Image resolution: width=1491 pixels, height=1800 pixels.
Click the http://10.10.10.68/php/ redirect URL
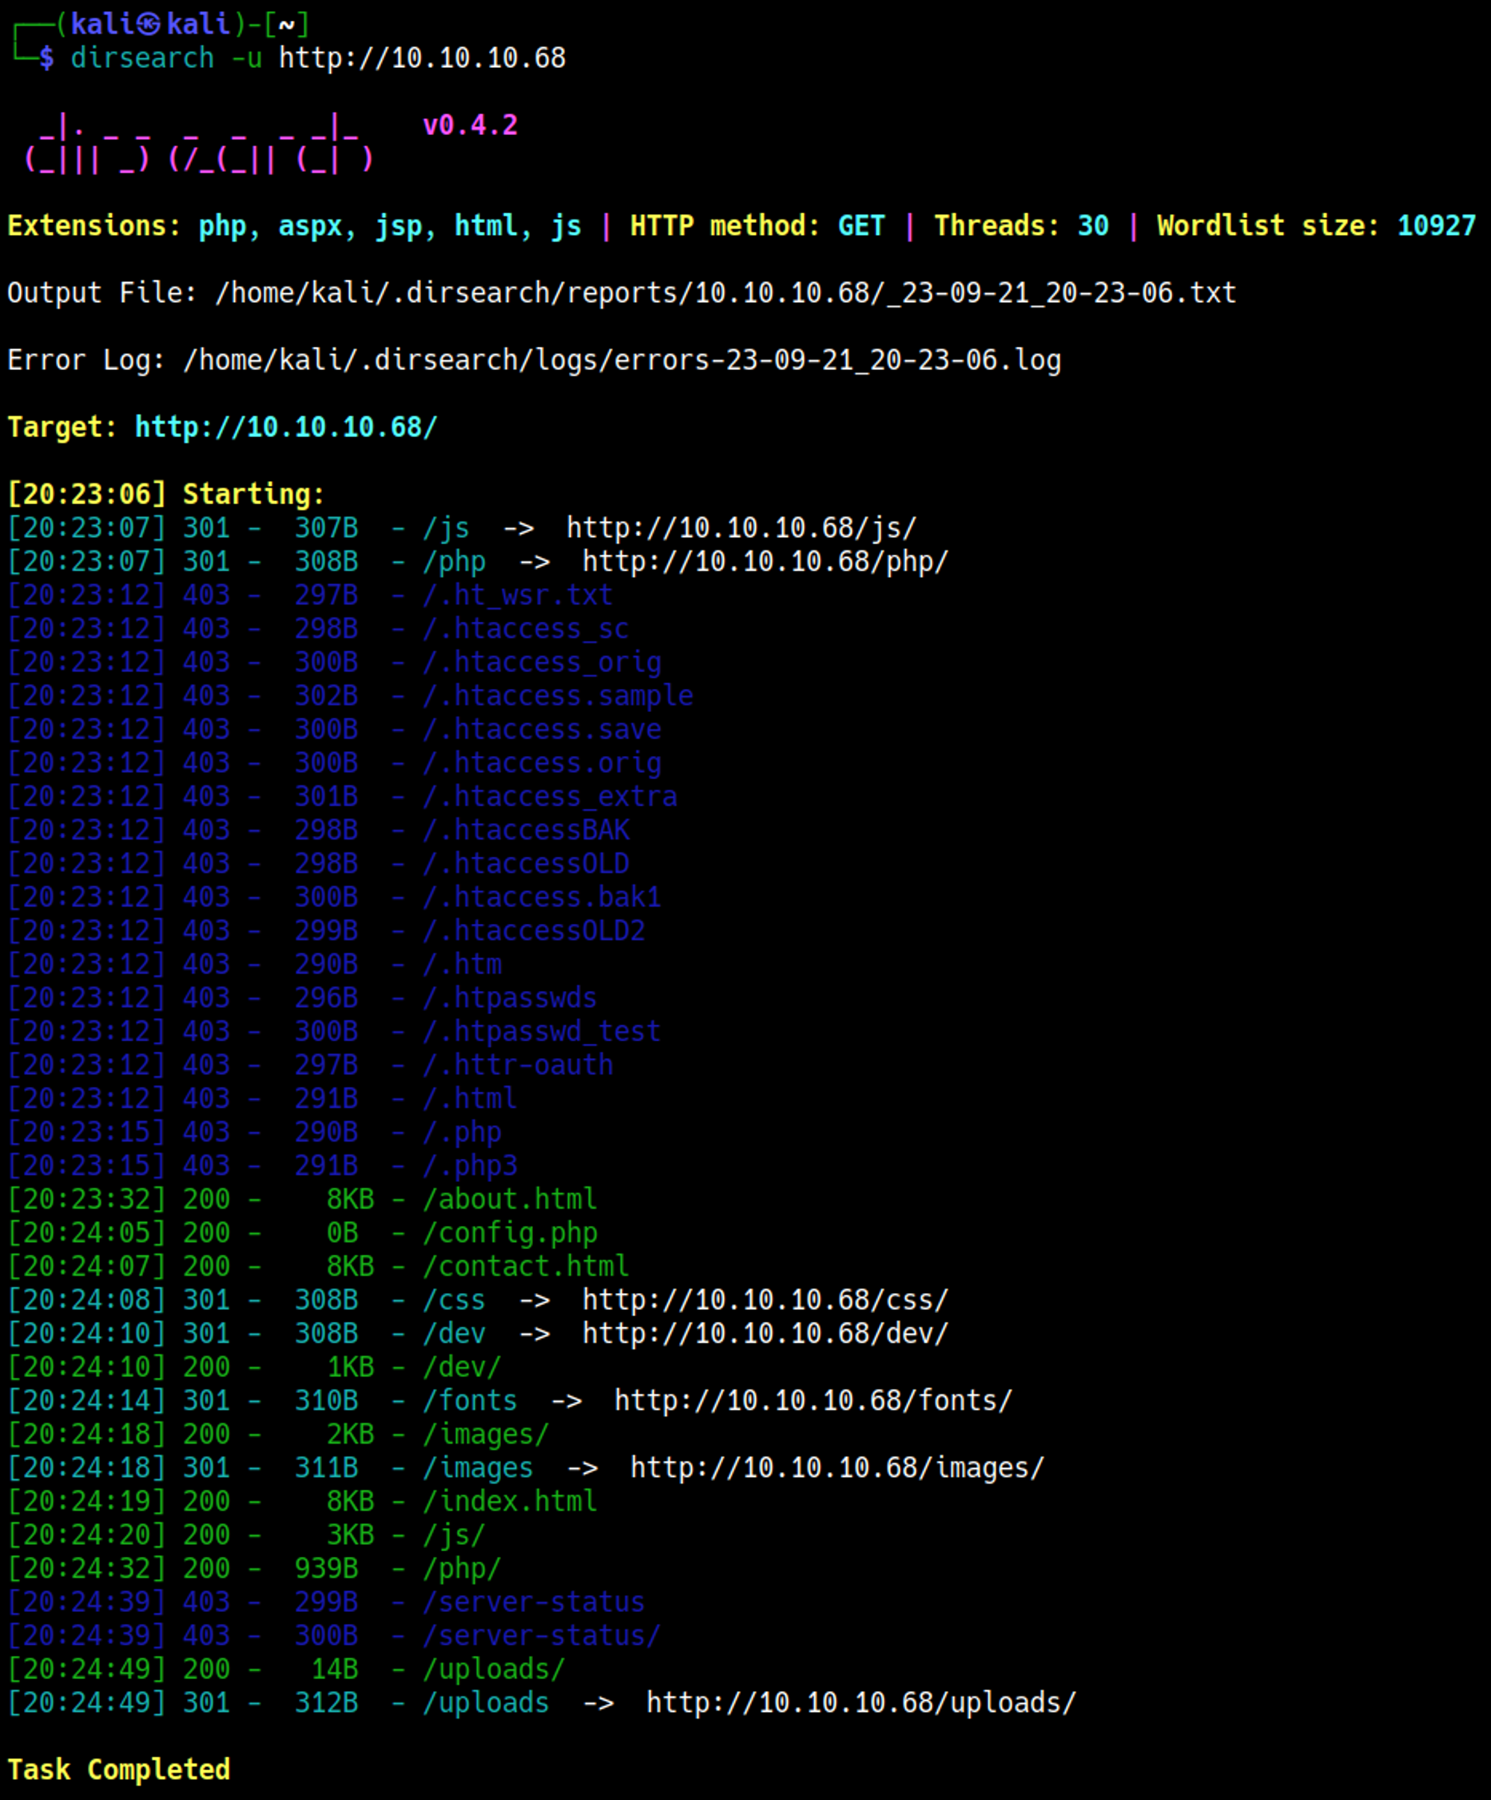(765, 561)
